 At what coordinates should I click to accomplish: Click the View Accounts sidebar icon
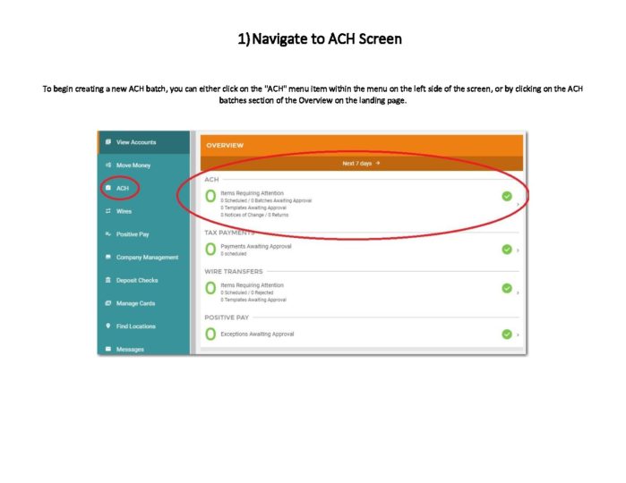108,142
